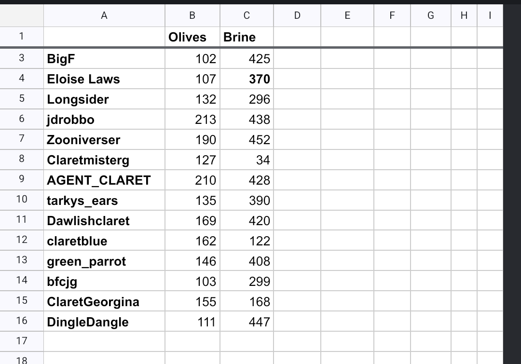Screen dimensions: 521x364
Task: Click the column D header
Action: point(297,15)
